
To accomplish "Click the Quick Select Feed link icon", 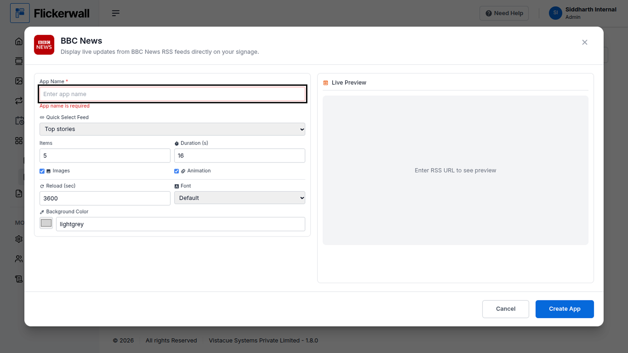I will click(x=42, y=117).
